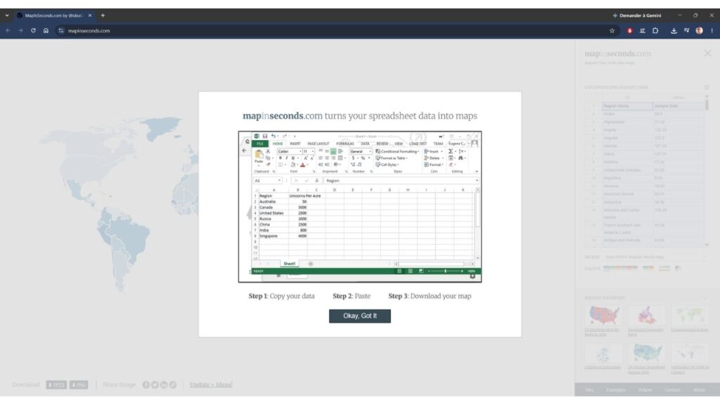The width and height of the screenshot is (720, 405).
Task: Close the side panel with the X
Action: 707,53
